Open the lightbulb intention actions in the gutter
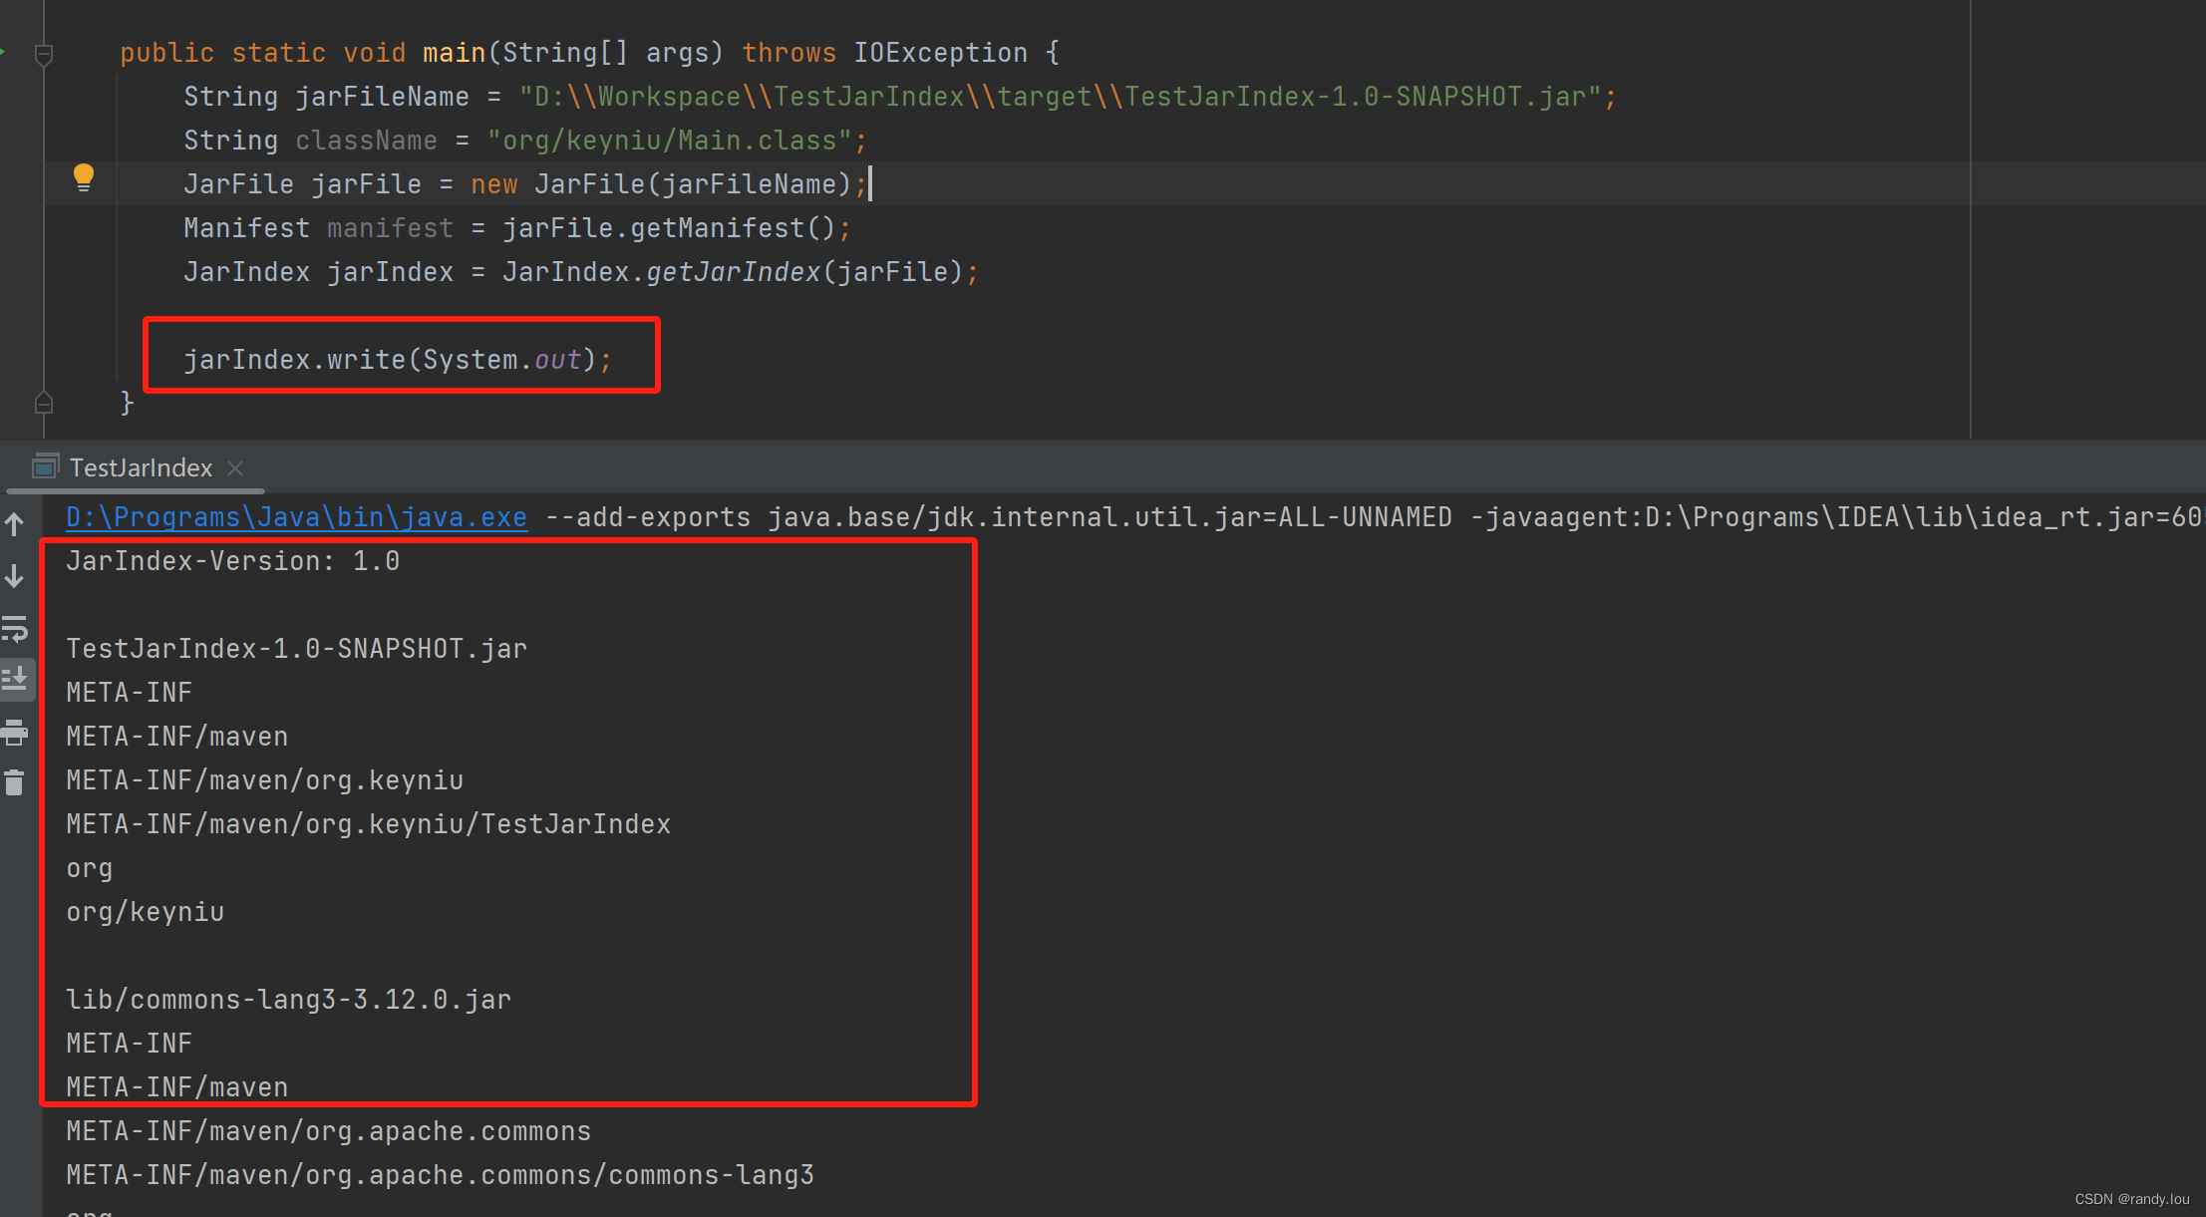The image size is (2206, 1217). point(84,176)
